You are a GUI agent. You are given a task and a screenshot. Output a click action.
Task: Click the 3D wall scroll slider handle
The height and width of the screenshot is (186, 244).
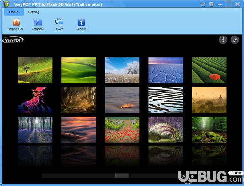[122, 176]
